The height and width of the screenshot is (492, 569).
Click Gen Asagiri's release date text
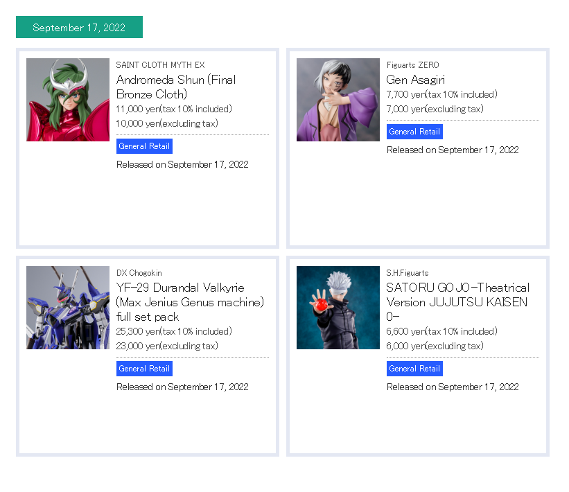pyautogui.click(x=453, y=150)
